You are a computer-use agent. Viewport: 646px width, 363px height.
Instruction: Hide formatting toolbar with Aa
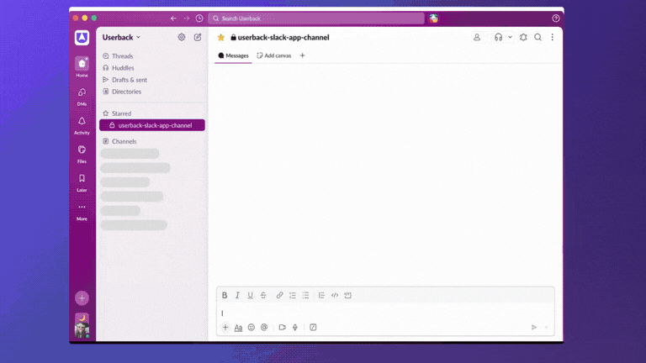click(238, 327)
